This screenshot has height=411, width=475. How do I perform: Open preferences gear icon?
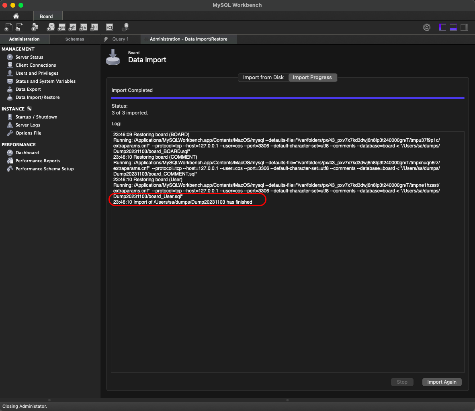pyautogui.click(x=426, y=27)
